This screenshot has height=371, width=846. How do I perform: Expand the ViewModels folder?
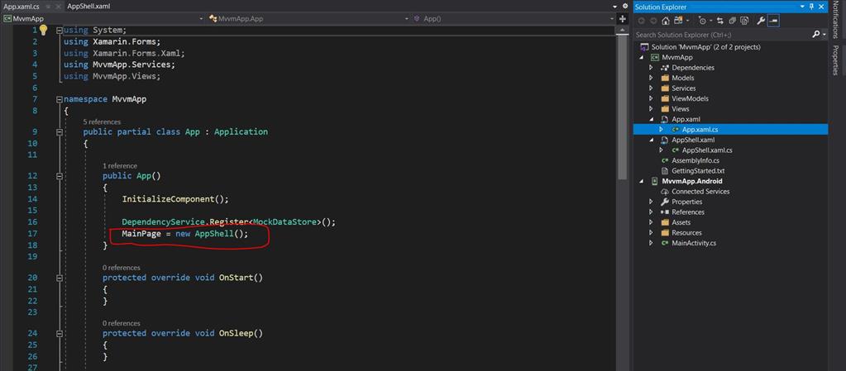[651, 98]
